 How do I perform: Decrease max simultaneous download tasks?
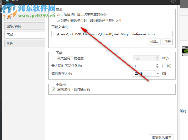(x=157, y=67)
